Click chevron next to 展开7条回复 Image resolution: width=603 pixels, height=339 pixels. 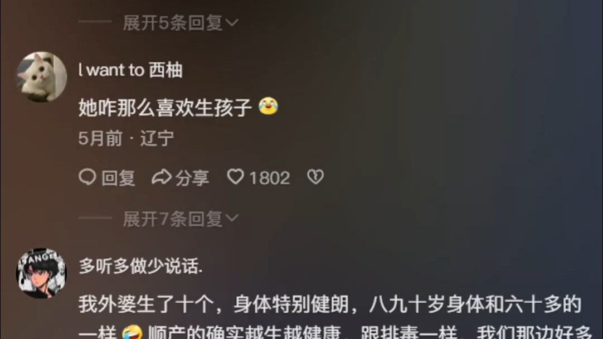232,219
